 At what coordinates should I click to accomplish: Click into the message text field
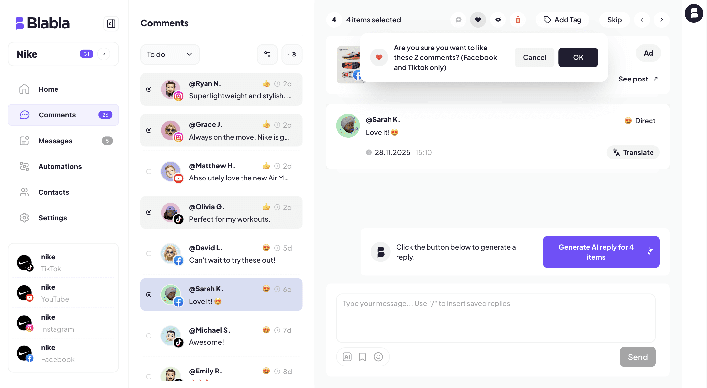click(496, 318)
